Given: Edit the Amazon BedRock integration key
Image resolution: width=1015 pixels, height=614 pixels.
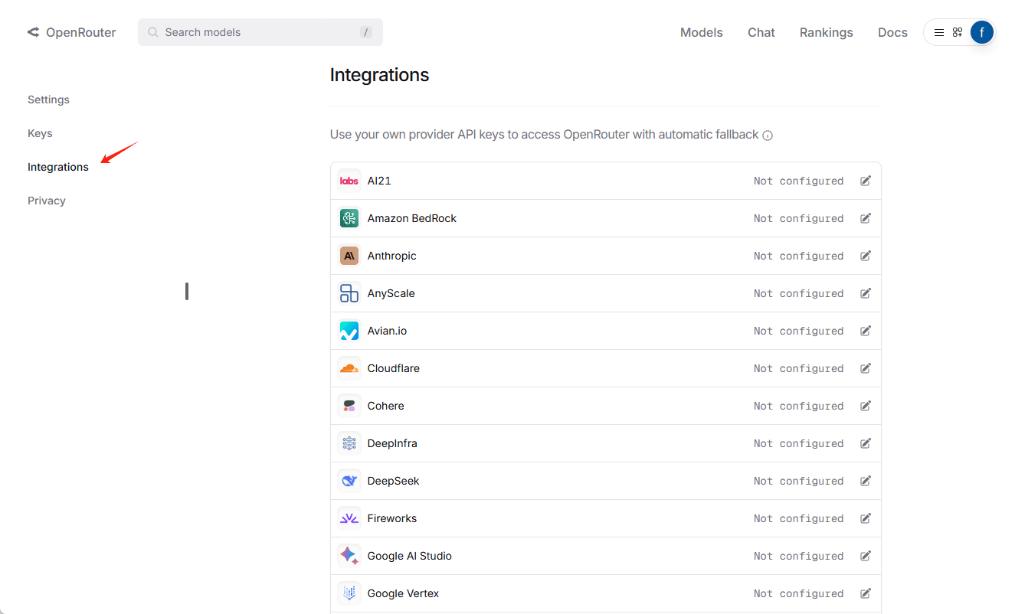Looking at the screenshot, I should 866,218.
